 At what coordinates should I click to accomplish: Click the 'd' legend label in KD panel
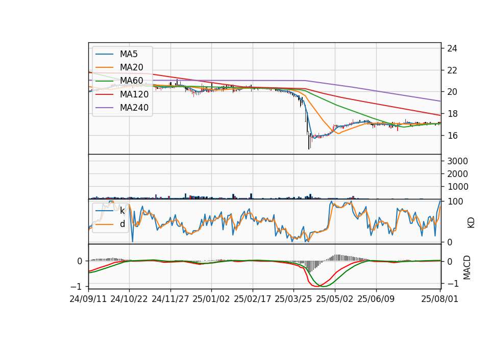pyautogui.click(x=122, y=224)
